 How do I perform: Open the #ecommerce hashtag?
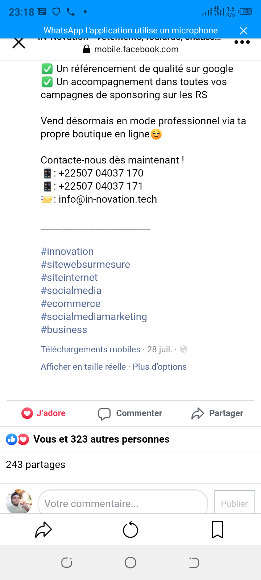click(71, 304)
